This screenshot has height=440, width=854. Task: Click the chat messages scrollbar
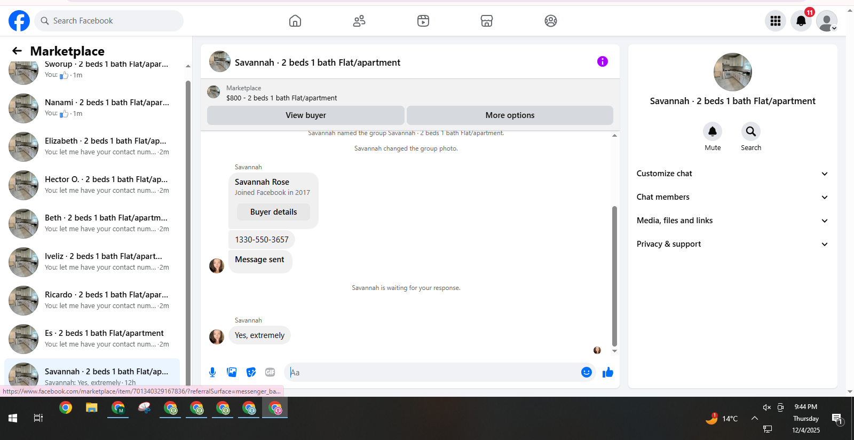(614, 276)
